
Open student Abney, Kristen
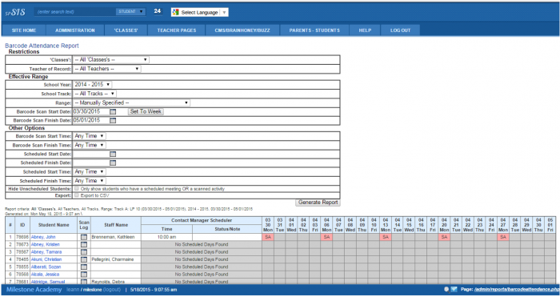click(x=46, y=244)
